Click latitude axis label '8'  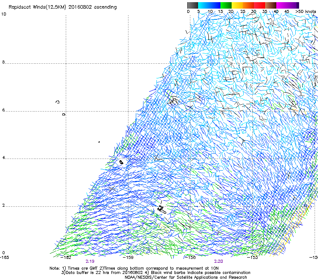tap(3, 62)
